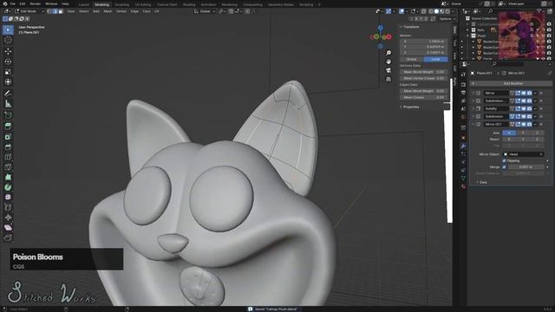Open the UV menu in header

157,11
